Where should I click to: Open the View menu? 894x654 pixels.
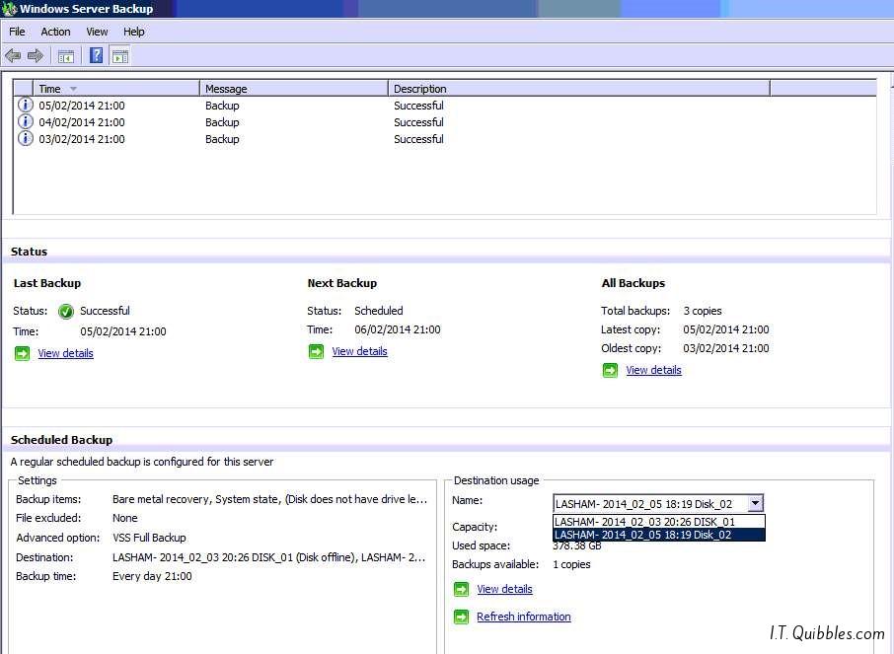97,32
